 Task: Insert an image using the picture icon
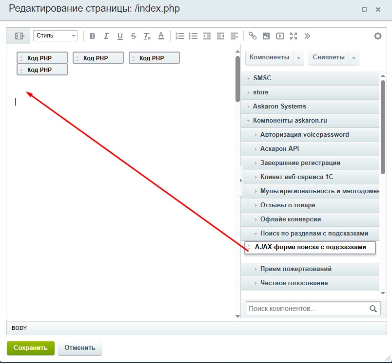click(x=266, y=36)
